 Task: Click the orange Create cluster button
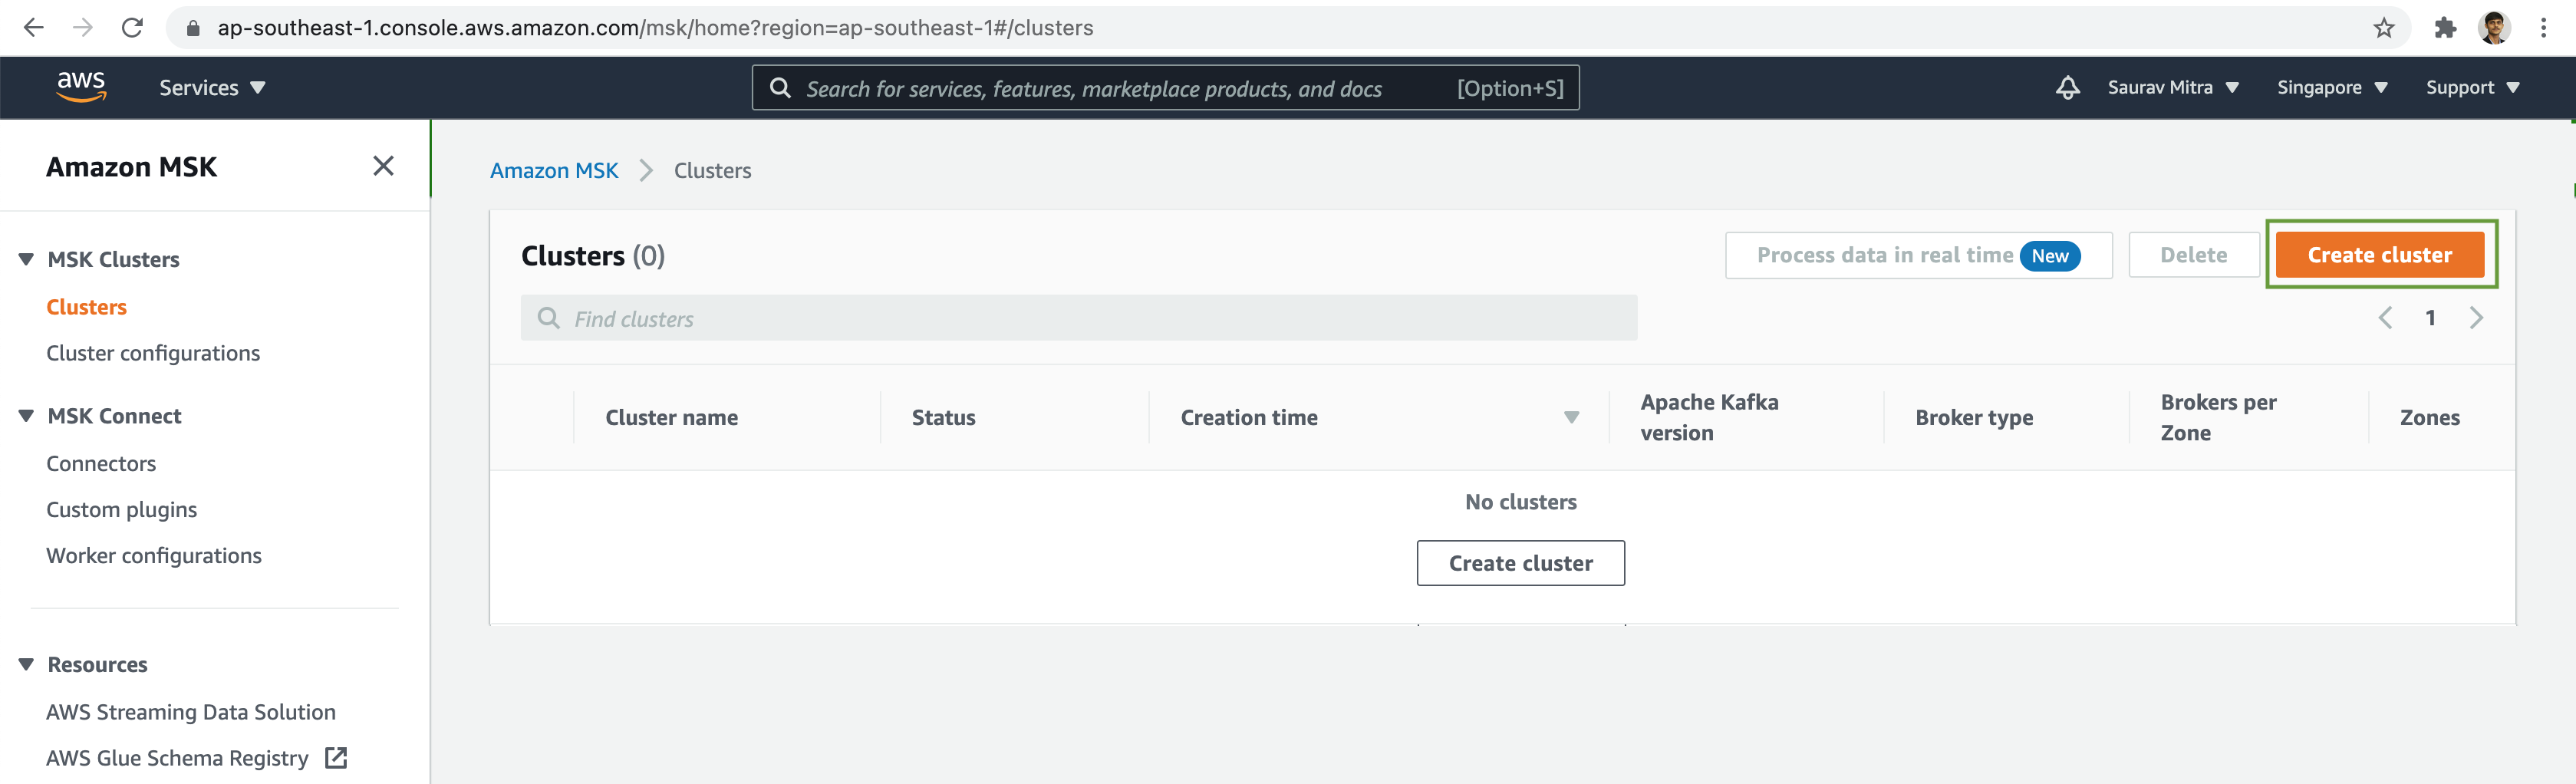pos(2380,255)
